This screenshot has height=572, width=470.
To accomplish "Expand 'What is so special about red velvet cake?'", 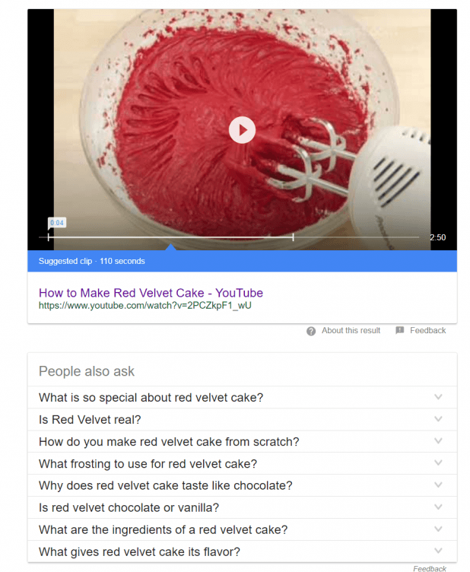I will point(242,397).
